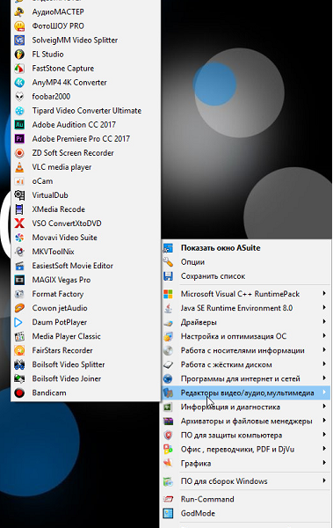Expand the Драйверы submenu arrow

tap(324, 322)
